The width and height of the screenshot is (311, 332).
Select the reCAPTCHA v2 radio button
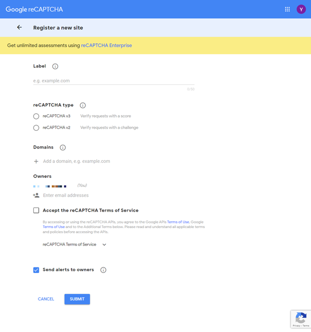(36, 128)
